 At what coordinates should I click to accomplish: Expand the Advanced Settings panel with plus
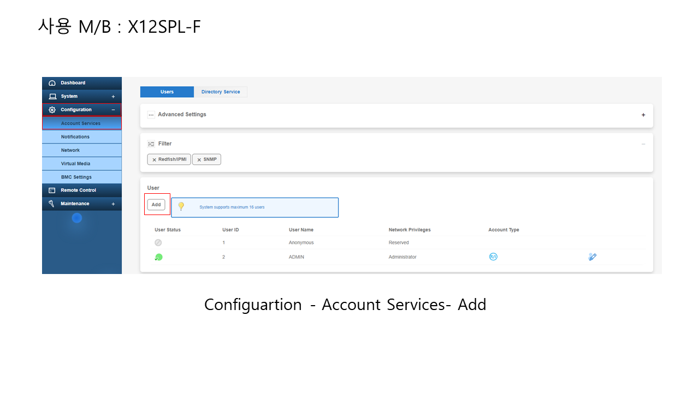(x=643, y=115)
